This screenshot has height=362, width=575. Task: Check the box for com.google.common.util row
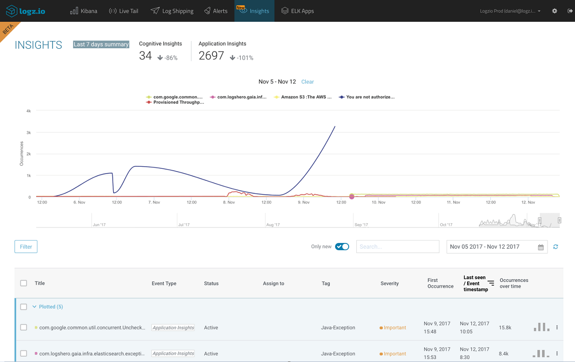coord(24,327)
